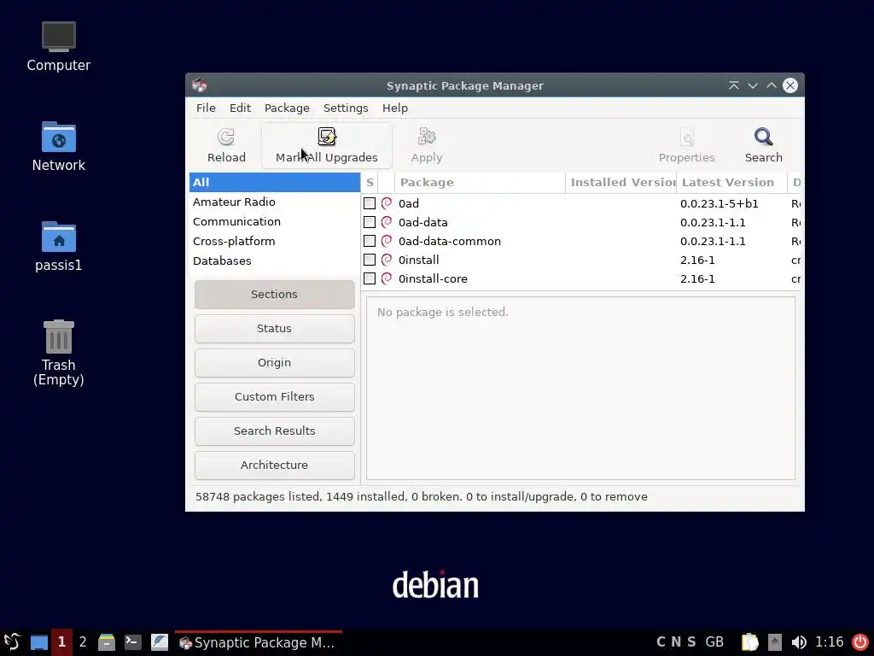Viewport: 874px width, 656px height.
Task: Click the Origin filter button
Action: [x=274, y=362]
